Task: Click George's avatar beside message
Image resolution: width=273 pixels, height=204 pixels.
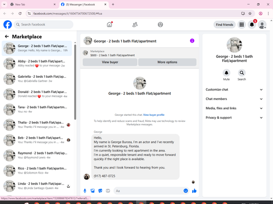Action: coord(87,176)
